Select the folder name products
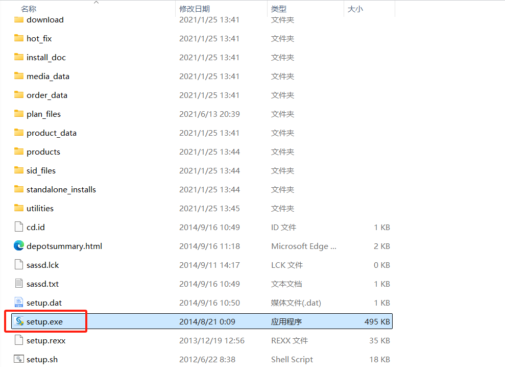This screenshot has width=505, height=376. [x=43, y=152]
